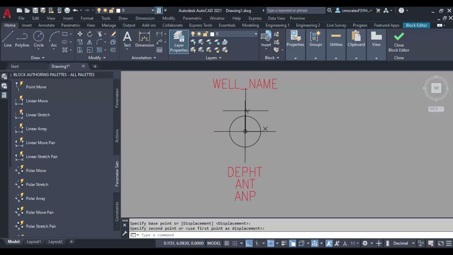The height and width of the screenshot is (255, 453).
Task: Expand the Annotation panel
Action: point(144,58)
